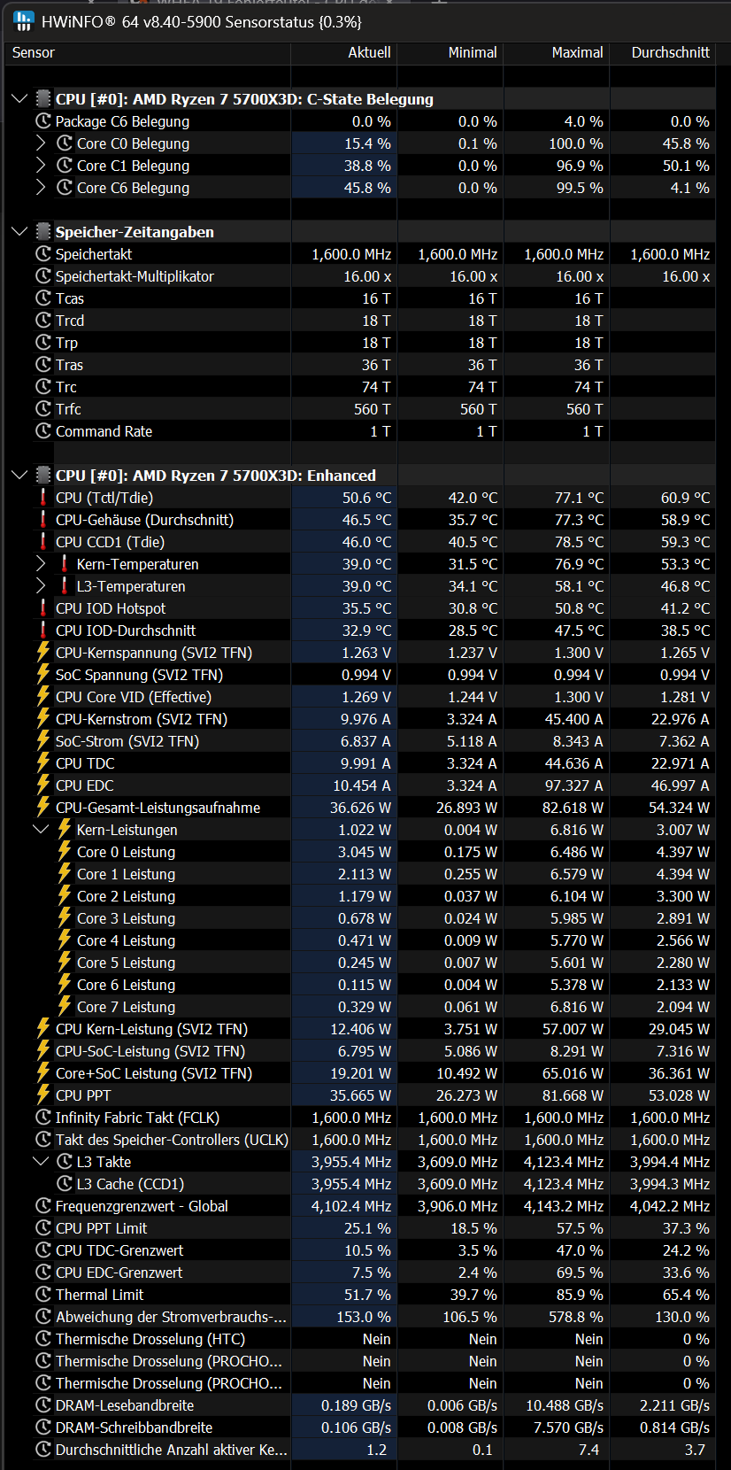Click the 4,102.4 MHz Frequenzgrenzwert current value

point(351,1206)
